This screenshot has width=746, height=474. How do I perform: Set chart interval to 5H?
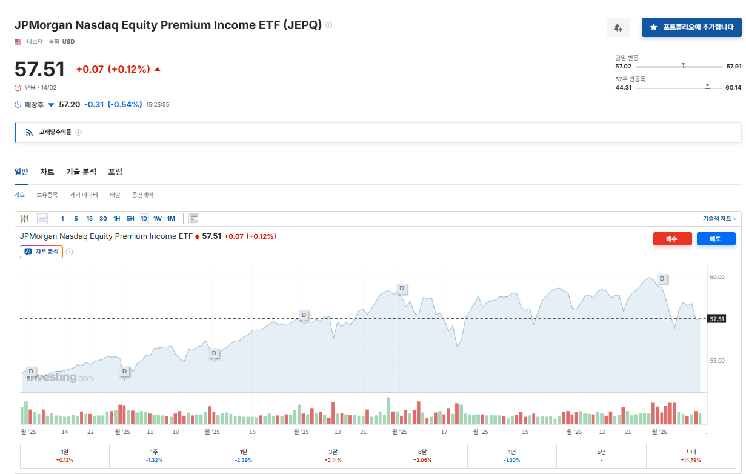(130, 219)
